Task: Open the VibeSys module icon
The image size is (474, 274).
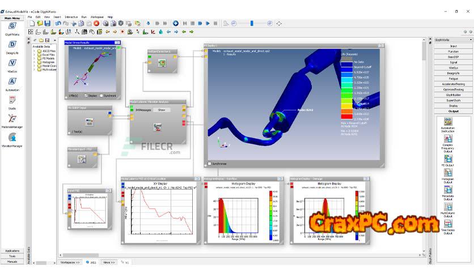Action: coord(12,63)
